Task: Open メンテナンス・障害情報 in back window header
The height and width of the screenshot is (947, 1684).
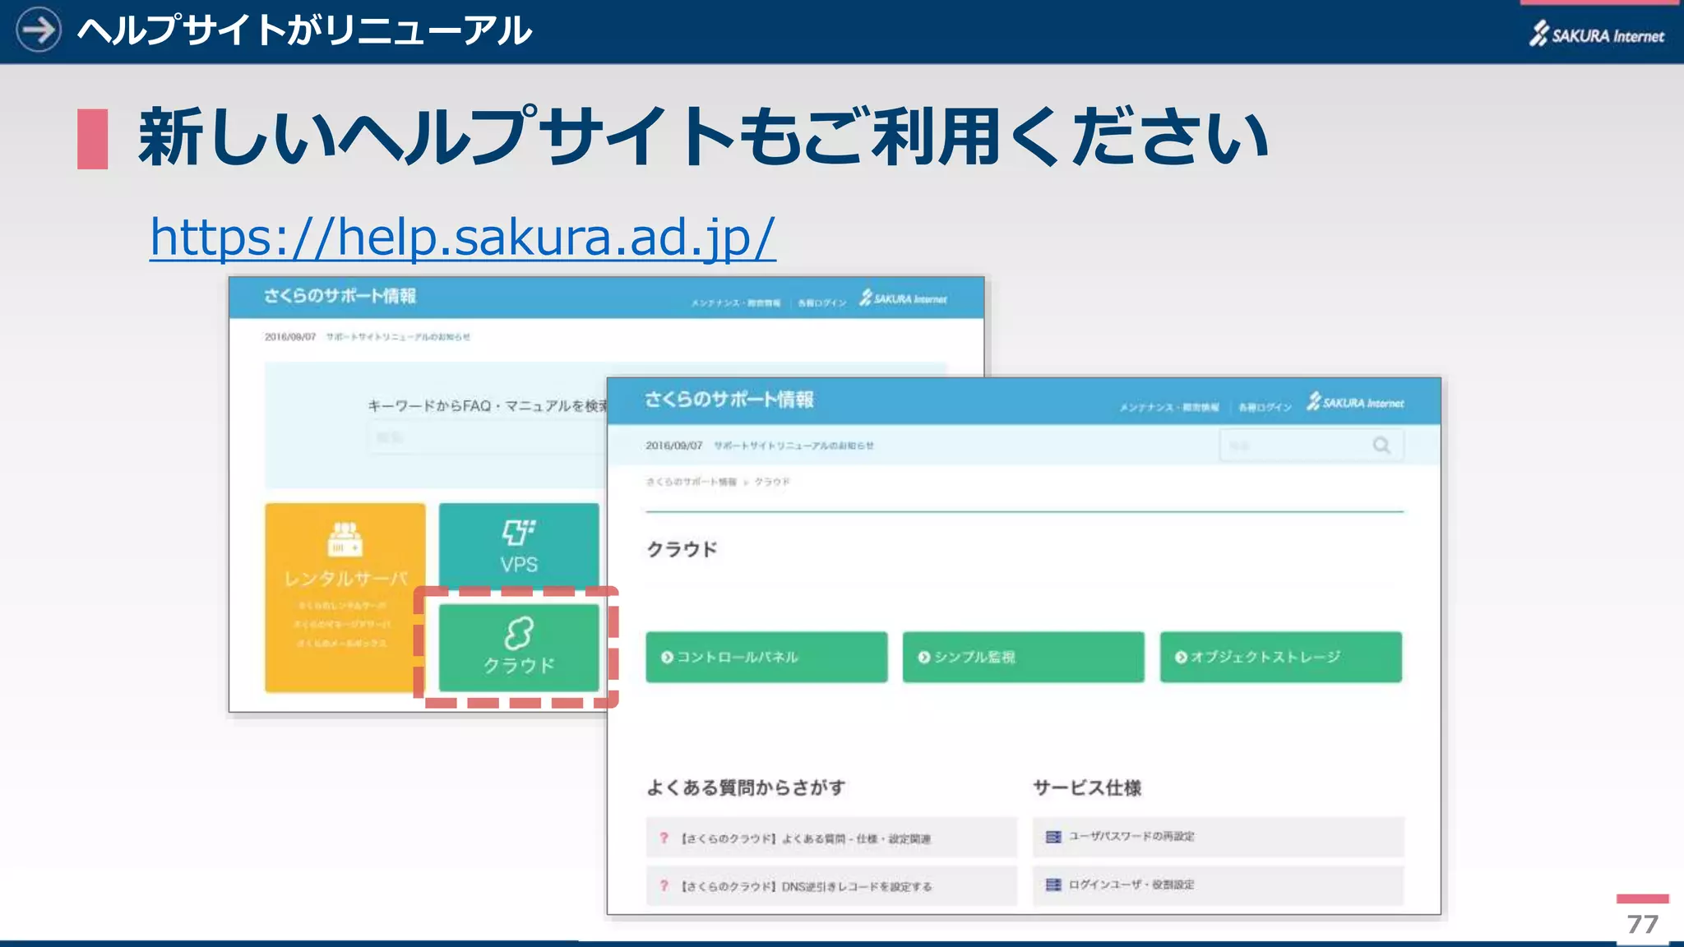Action: (735, 303)
